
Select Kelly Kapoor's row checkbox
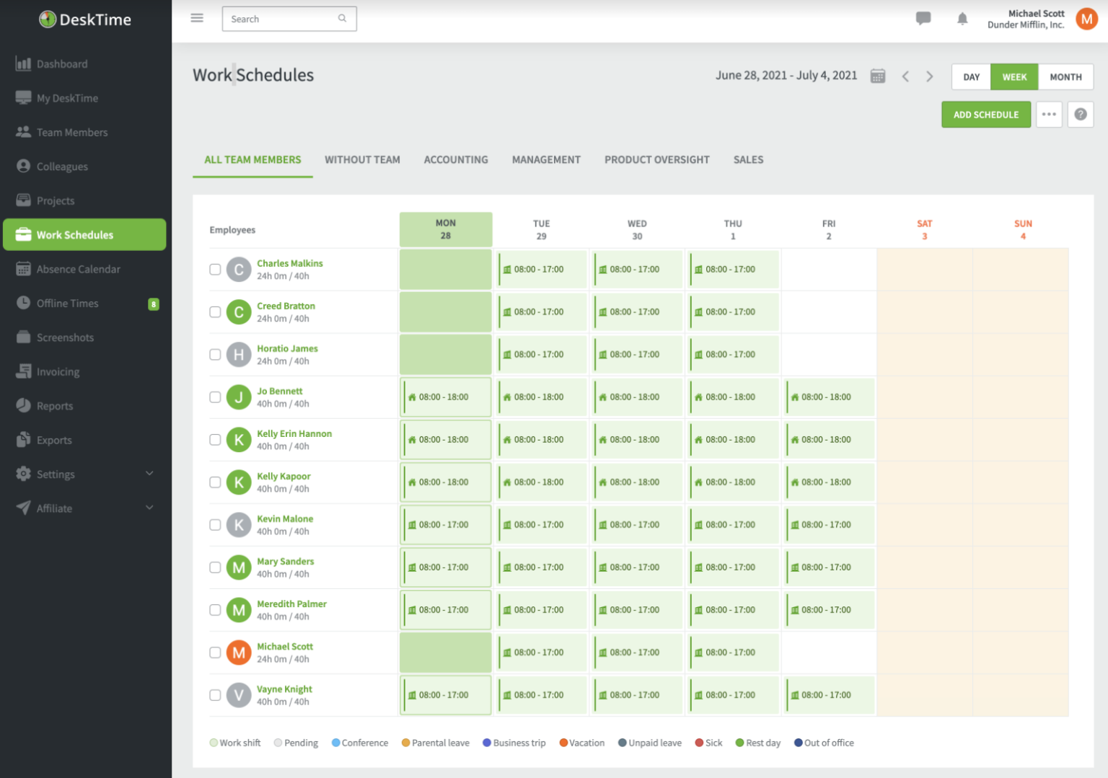point(215,482)
